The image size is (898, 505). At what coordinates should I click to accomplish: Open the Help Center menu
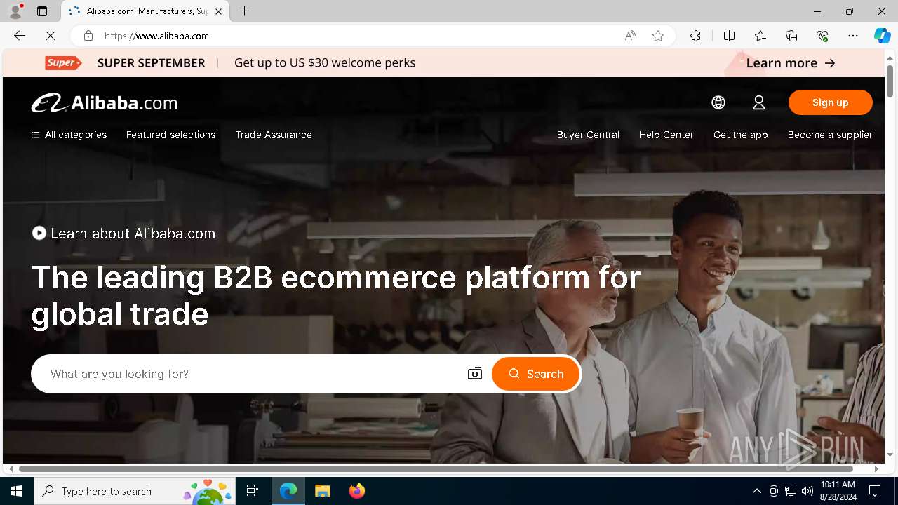pos(666,135)
